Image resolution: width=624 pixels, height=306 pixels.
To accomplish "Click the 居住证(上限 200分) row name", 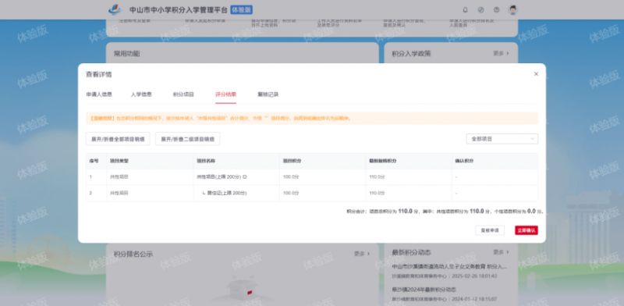I will [227, 193].
